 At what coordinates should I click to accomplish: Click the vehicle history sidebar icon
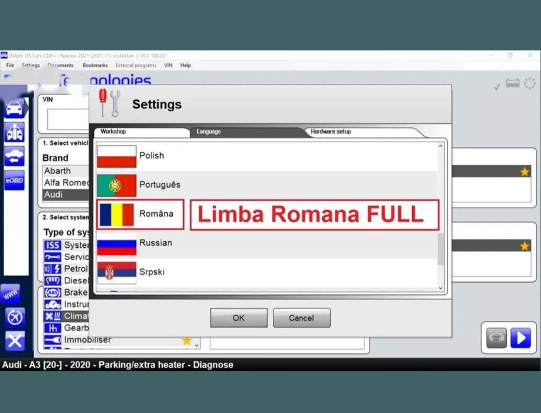(15, 156)
